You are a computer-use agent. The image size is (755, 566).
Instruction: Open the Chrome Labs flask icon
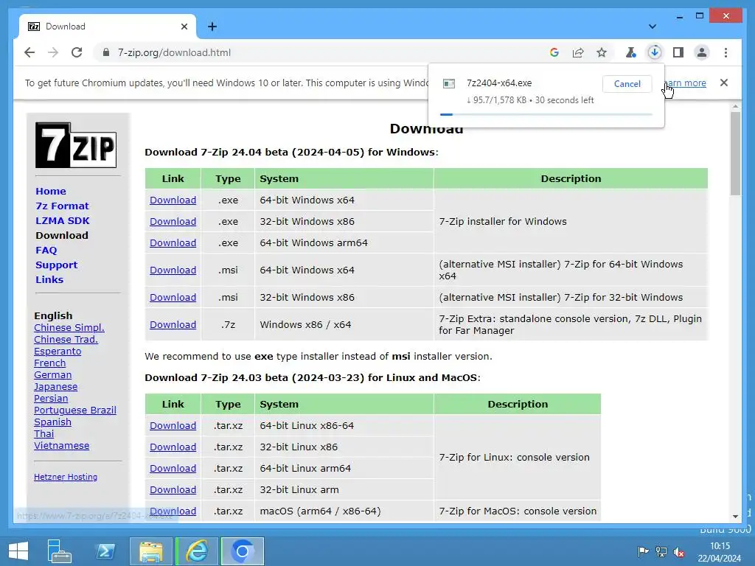click(x=631, y=52)
